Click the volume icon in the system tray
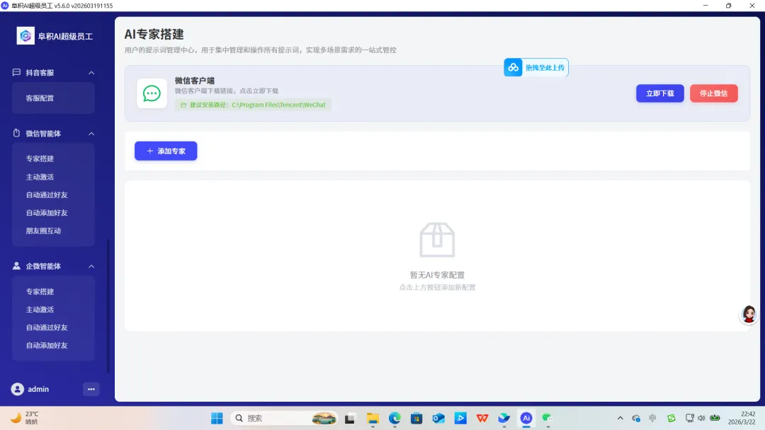Screen dimensions: 765x430 point(701,418)
